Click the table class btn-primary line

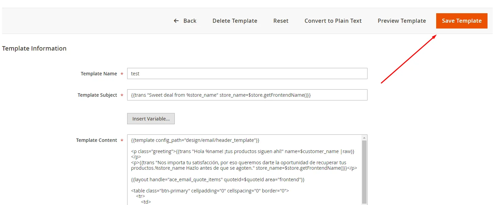[209, 190]
